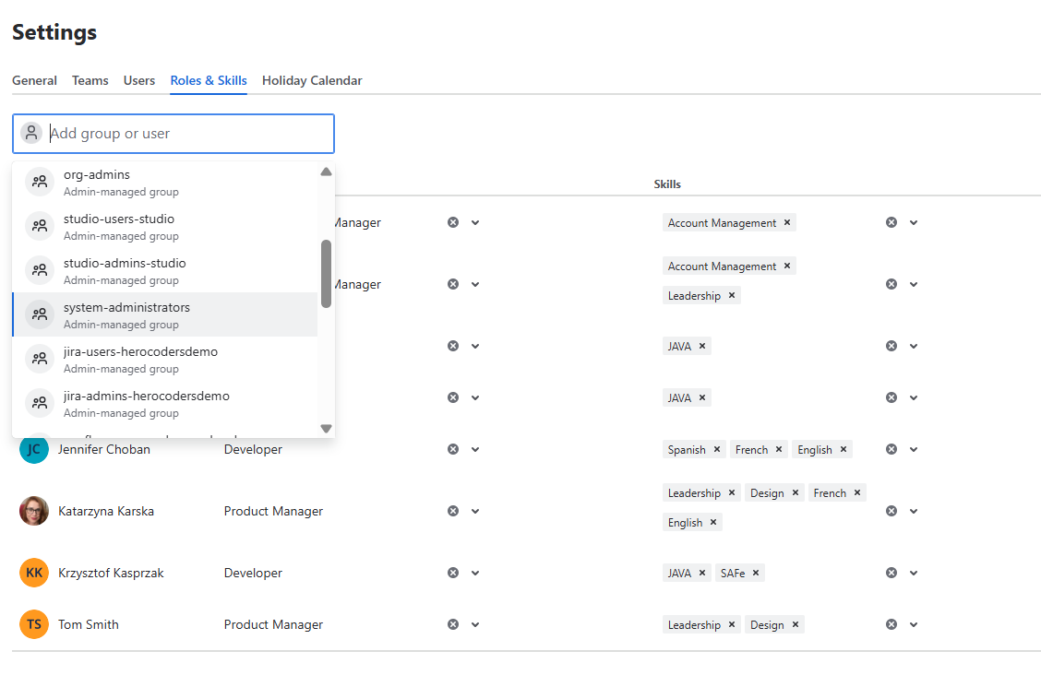
Task: Clear Jennifer Choban's Developer role
Action: pyautogui.click(x=453, y=450)
